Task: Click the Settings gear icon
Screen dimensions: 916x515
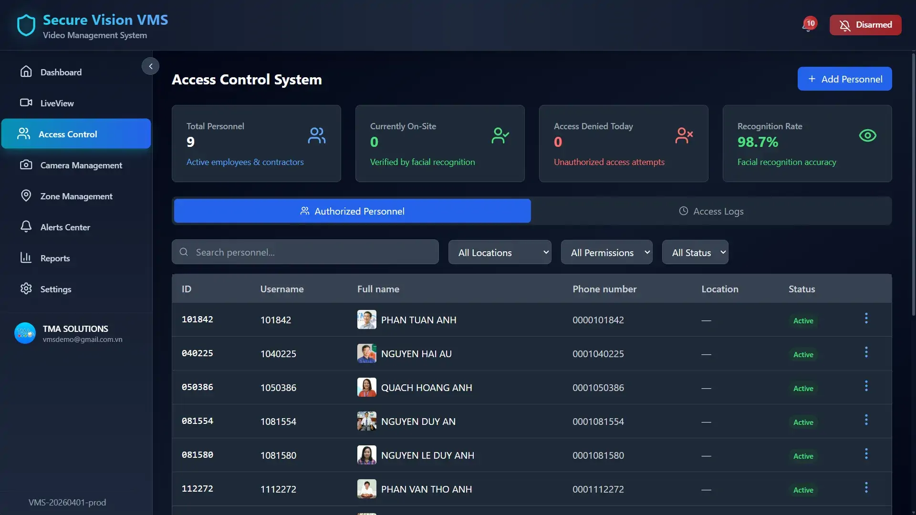Action: (x=26, y=288)
